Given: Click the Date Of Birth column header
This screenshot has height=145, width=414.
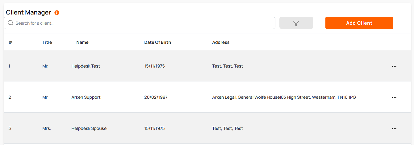Looking at the screenshot, I should tap(157, 42).
